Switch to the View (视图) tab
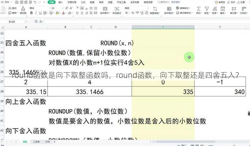The width and height of the screenshot is (250, 146). coord(110,2)
